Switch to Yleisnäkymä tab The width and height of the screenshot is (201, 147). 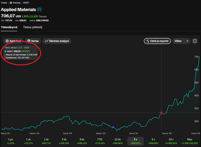click(x=9, y=27)
